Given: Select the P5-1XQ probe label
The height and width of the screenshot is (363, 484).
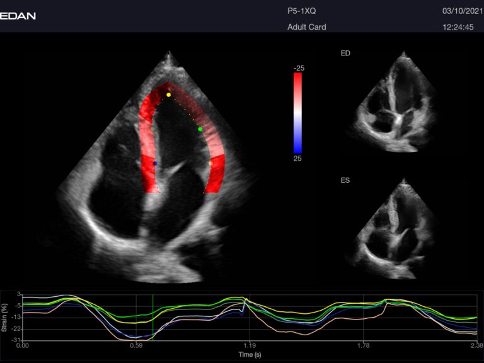Looking at the screenshot, I should tap(302, 11).
